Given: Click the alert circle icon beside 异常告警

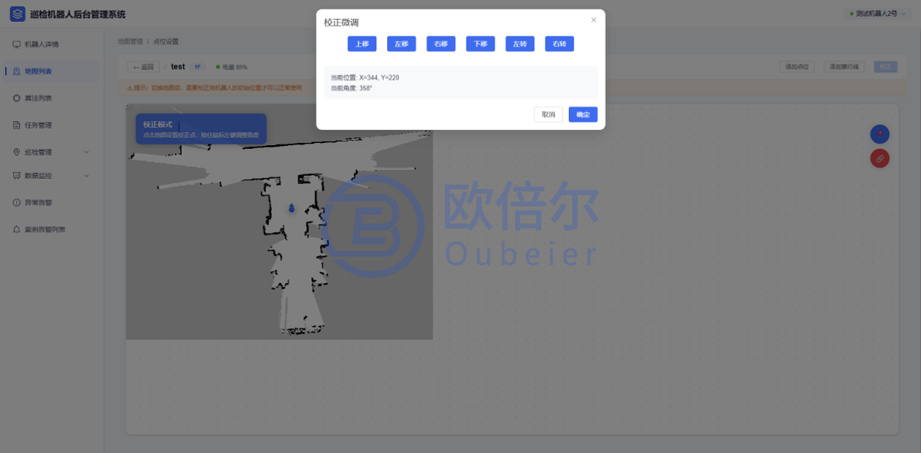Looking at the screenshot, I should point(17,202).
